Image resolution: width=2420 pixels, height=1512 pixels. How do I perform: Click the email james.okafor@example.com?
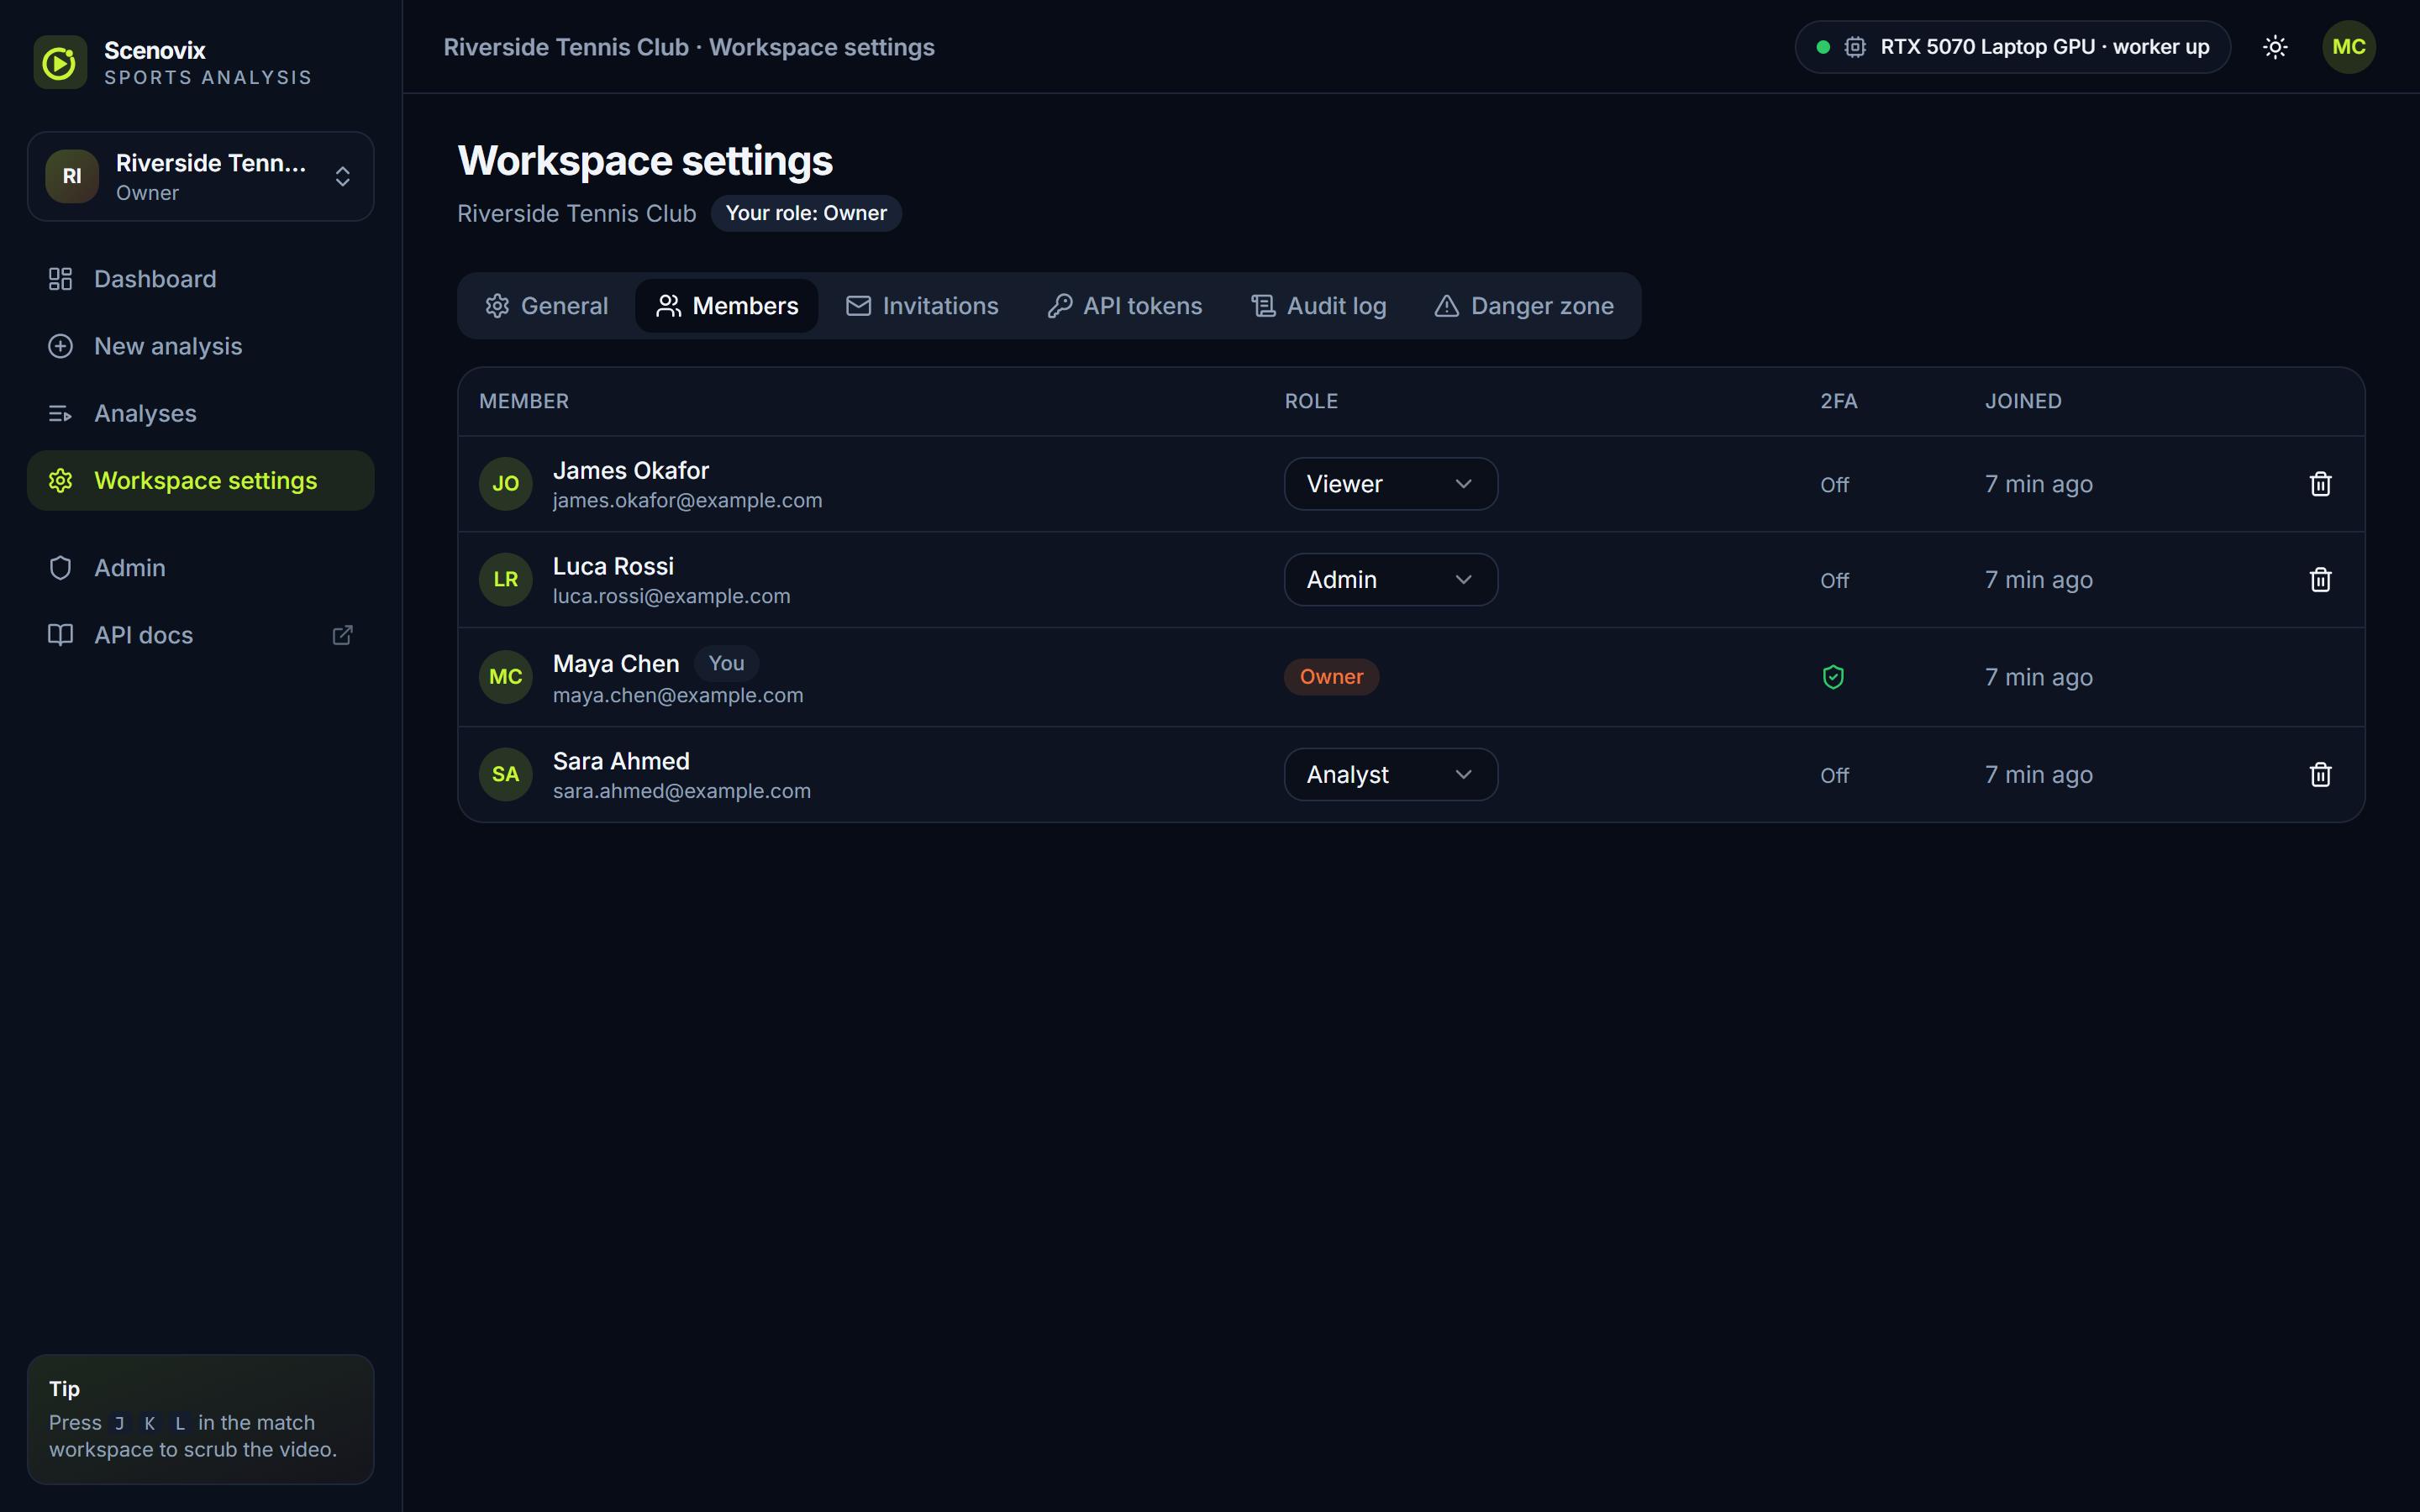687,501
